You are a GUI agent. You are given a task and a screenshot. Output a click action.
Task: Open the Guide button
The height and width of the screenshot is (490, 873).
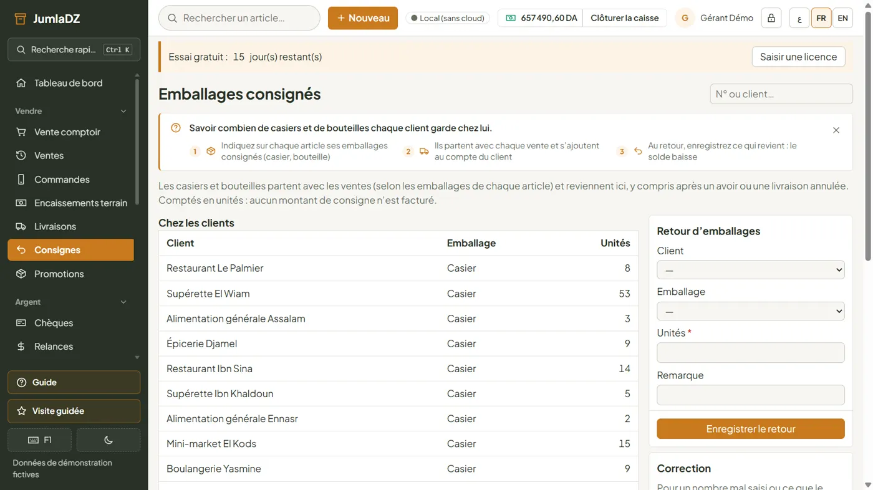[74, 383]
